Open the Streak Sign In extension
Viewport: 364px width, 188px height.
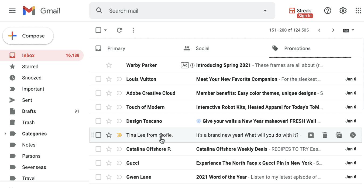[x=301, y=13]
